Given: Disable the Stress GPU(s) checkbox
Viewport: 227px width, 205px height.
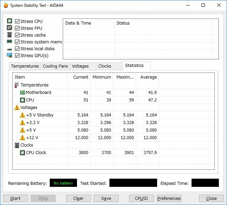Looking at the screenshot, I should pyautogui.click(x=17, y=56).
